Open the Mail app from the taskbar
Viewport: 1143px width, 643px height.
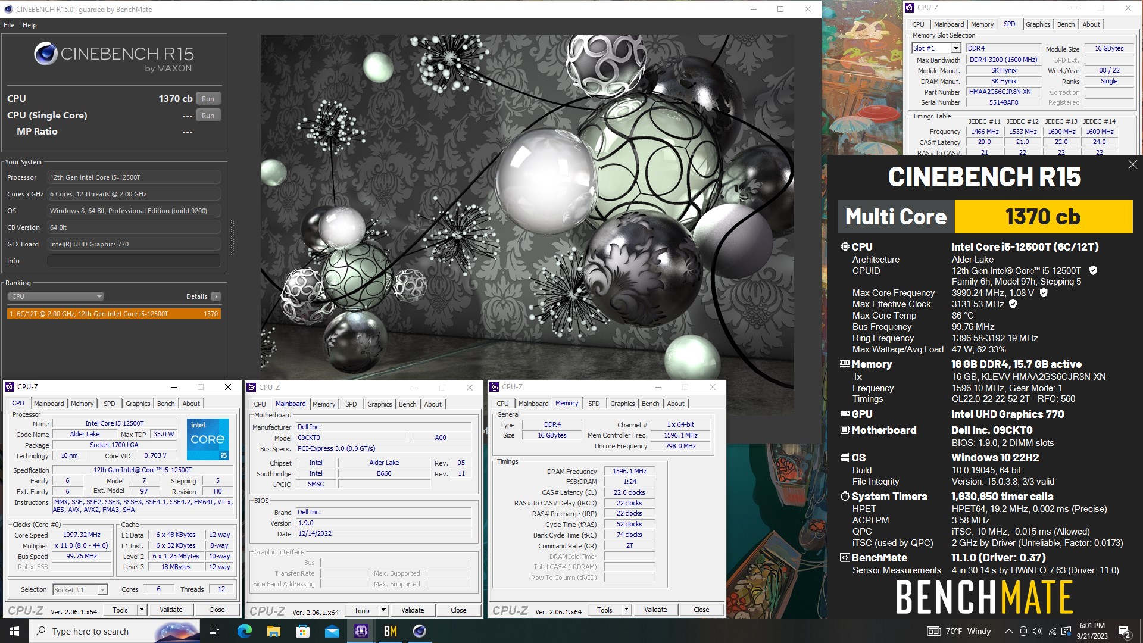[332, 631]
